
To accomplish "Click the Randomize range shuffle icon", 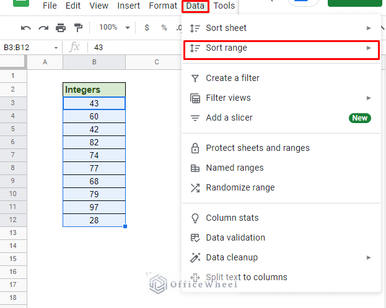I will click(195, 188).
